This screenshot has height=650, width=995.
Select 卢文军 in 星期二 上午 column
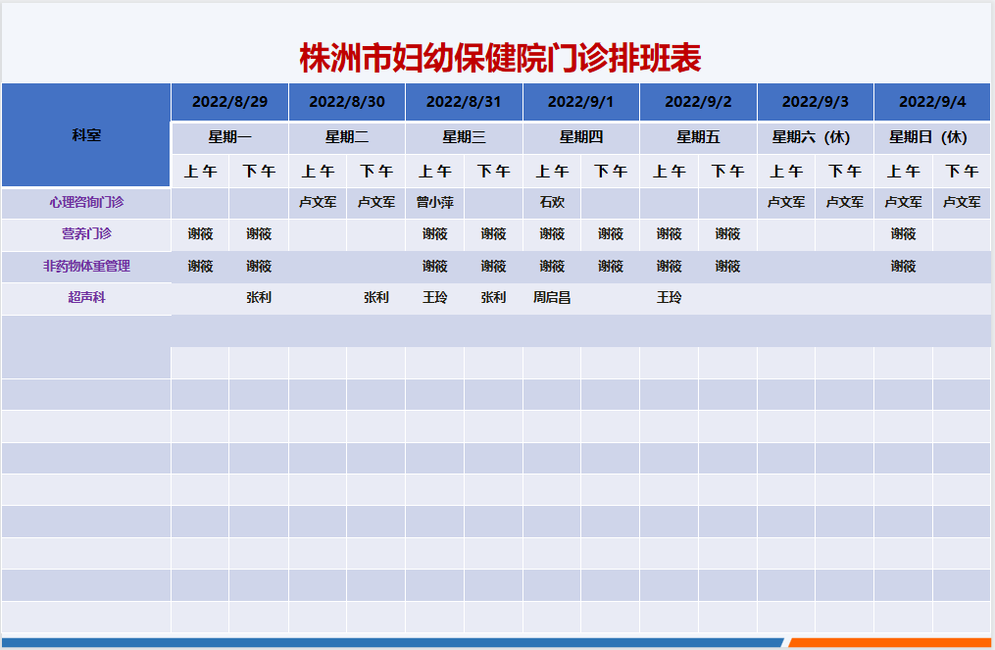tap(318, 203)
